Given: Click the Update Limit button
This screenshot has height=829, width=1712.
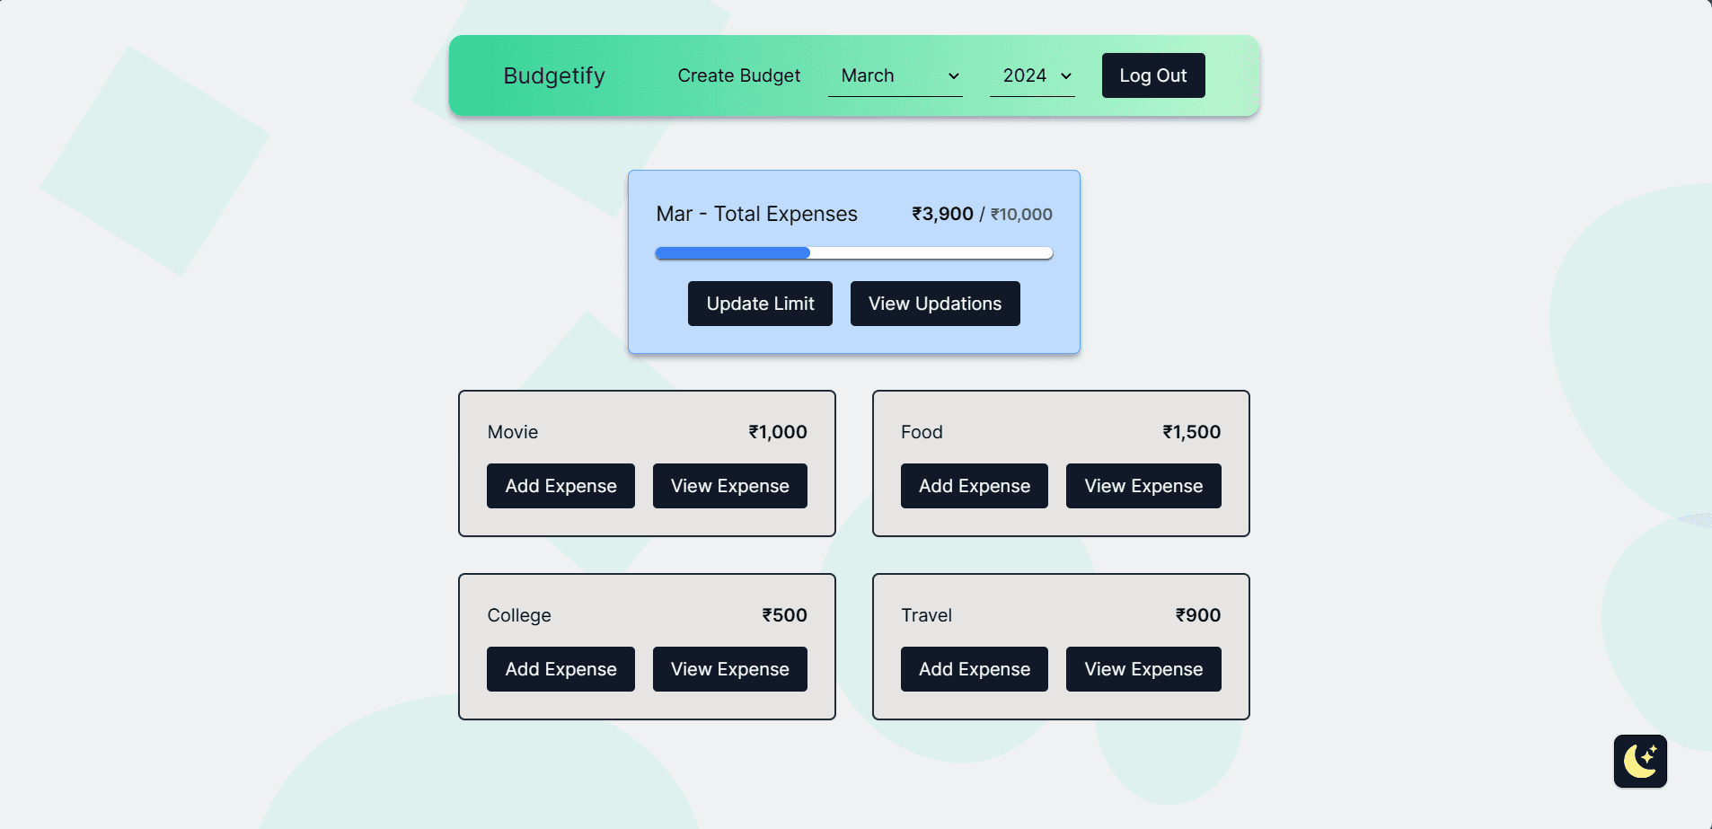Looking at the screenshot, I should (760, 304).
